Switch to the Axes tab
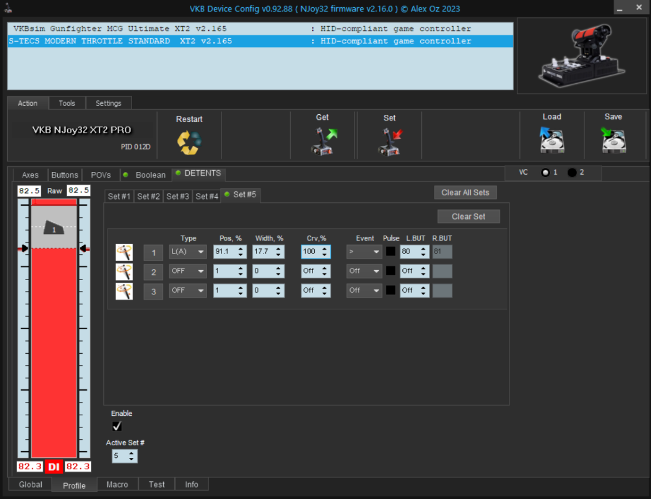The height and width of the screenshot is (499, 651). pyautogui.click(x=31, y=175)
